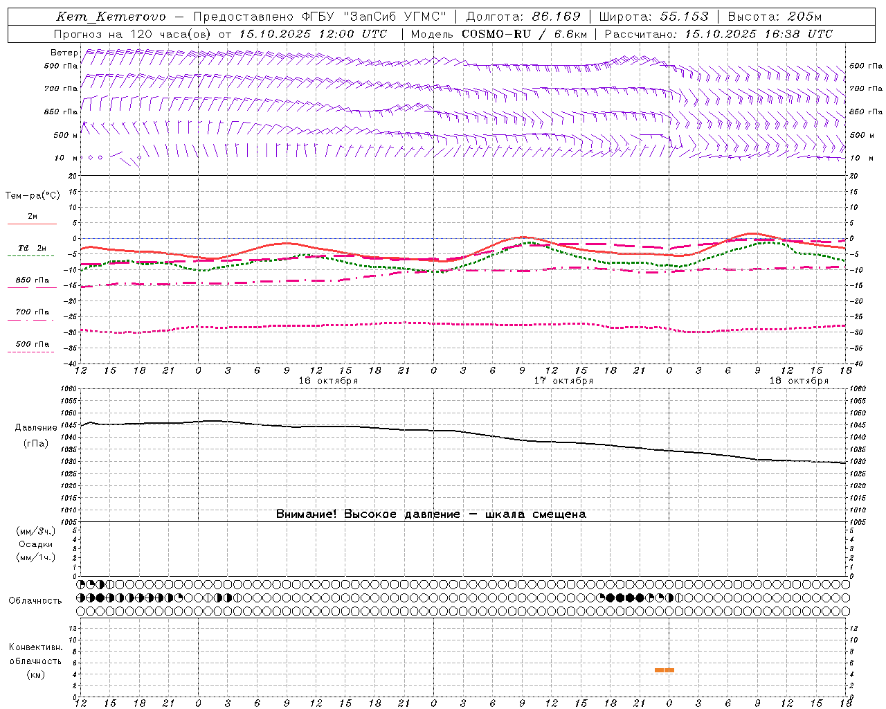Click the 500 м wind level label on left
The width and height of the screenshot is (886, 709).
tap(66, 135)
